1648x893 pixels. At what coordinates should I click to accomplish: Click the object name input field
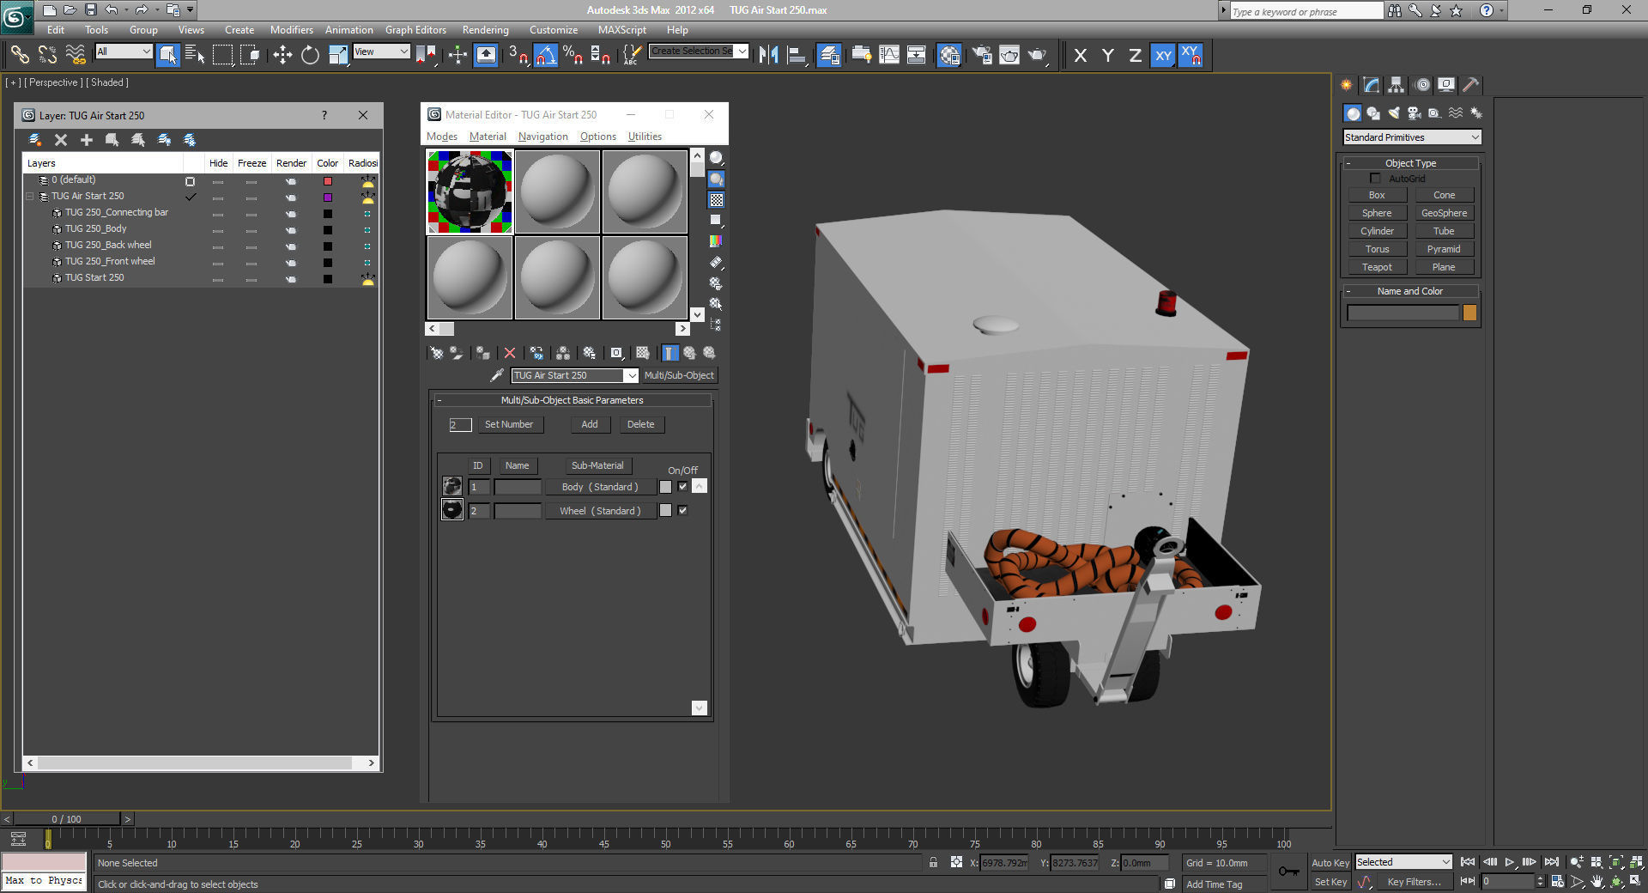click(x=1403, y=313)
